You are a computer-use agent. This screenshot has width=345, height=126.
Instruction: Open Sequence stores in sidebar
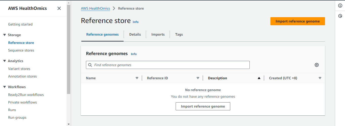pos(21,50)
